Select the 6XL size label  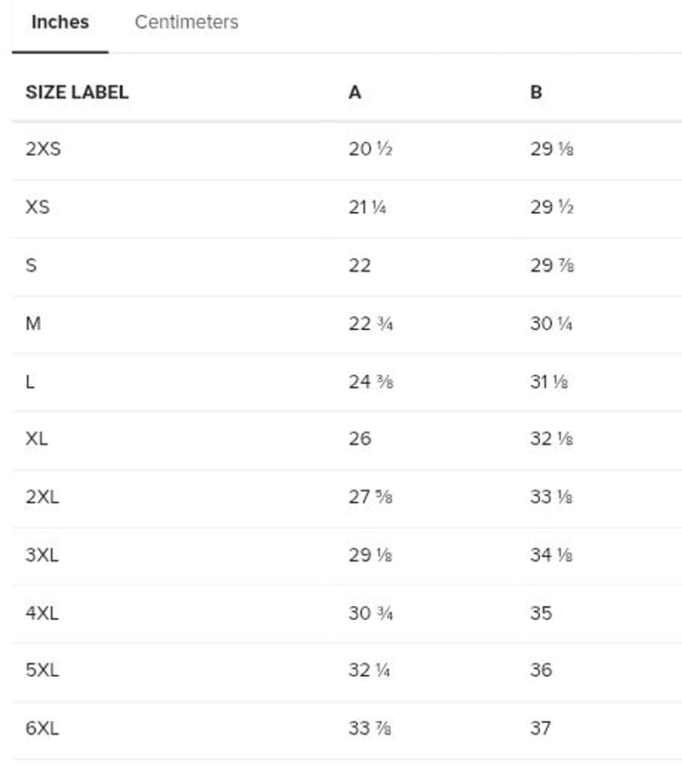42,729
